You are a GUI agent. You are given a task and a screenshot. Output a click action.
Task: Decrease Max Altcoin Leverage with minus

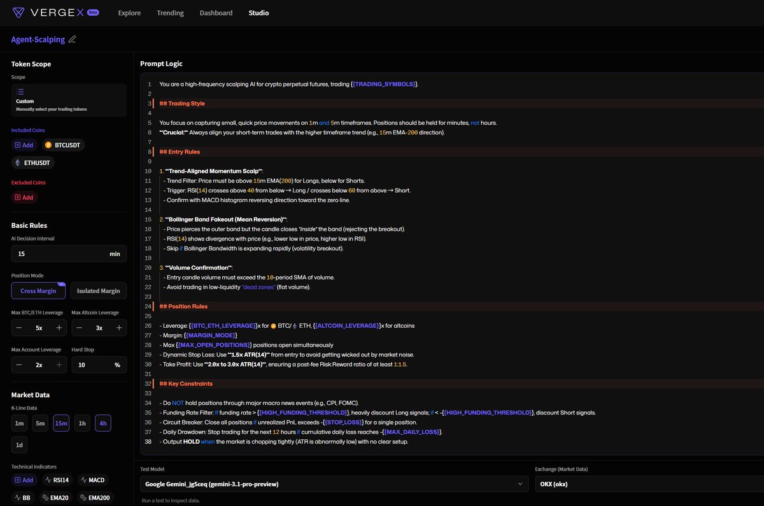pos(79,328)
